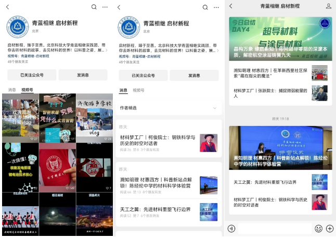
Task: Open search in the left profile screen
Action: [x=94, y=7]
